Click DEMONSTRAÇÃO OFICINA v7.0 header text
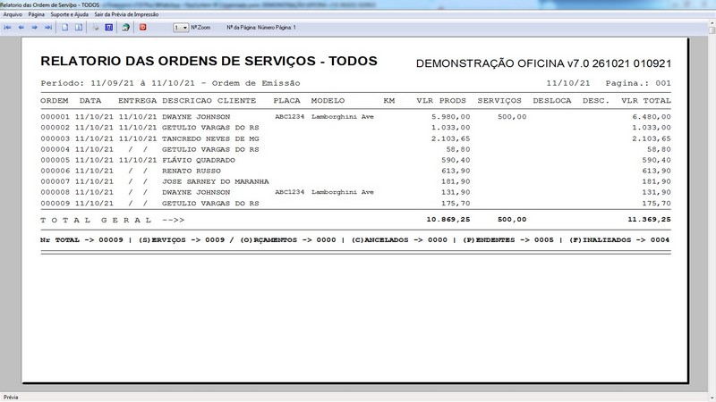The height and width of the screenshot is (402, 716). [543, 63]
